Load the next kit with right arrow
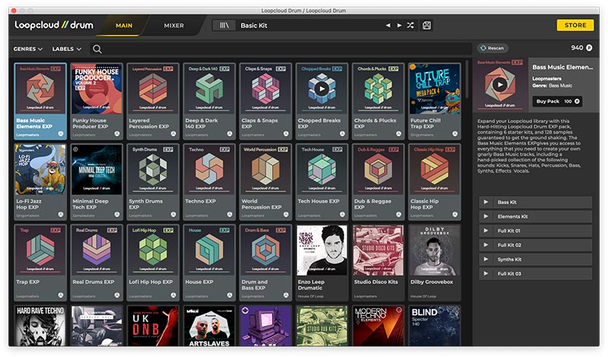This screenshot has width=608, height=357. [399, 26]
